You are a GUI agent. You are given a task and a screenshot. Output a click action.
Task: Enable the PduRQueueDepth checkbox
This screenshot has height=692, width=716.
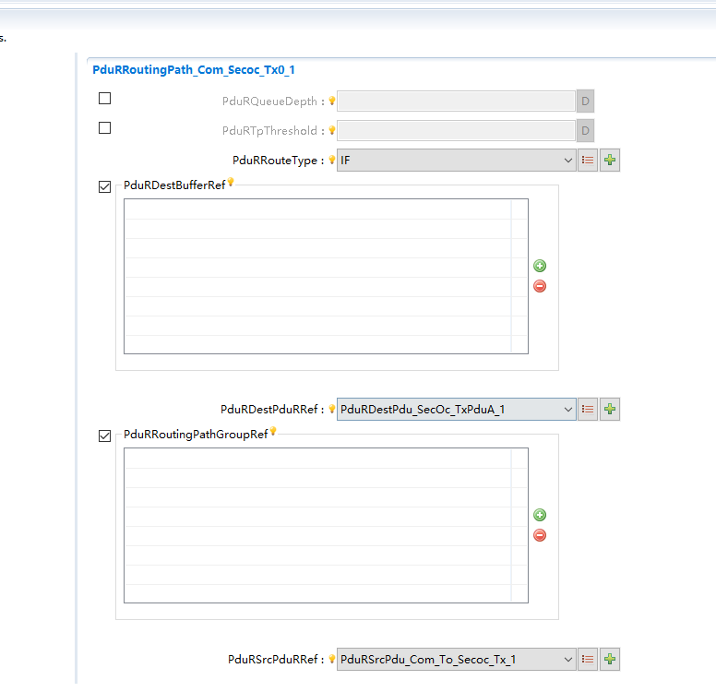[x=104, y=99]
